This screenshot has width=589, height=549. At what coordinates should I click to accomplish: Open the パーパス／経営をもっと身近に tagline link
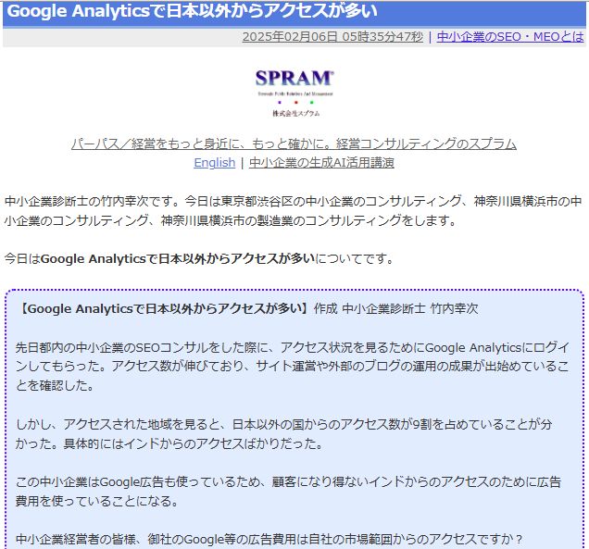coord(294,143)
